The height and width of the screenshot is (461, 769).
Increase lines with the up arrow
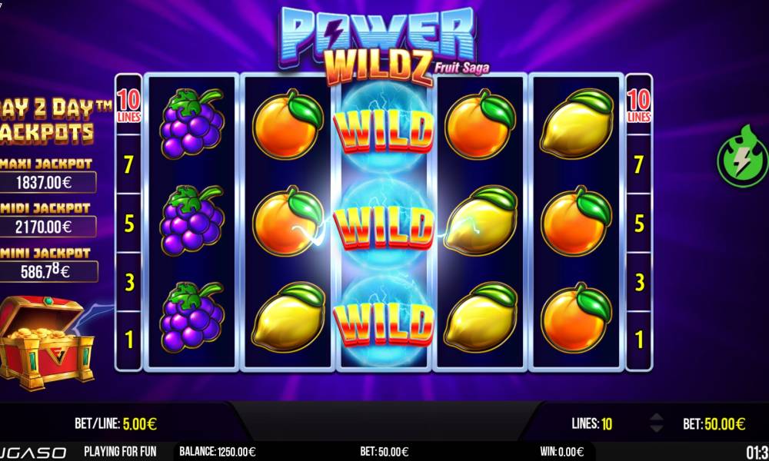click(656, 417)
